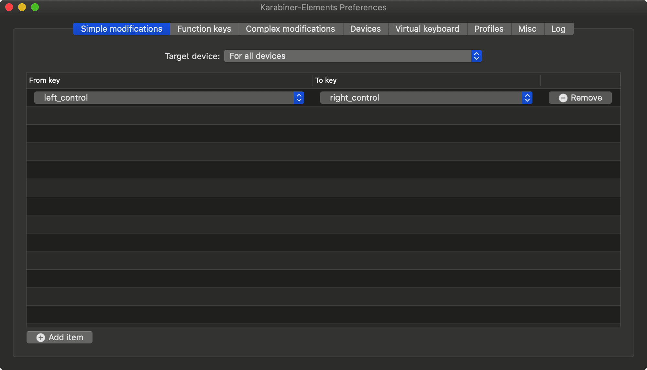Open the Profiles tab
The width and height of the screenshot is (647, 370).
[489, 28]
